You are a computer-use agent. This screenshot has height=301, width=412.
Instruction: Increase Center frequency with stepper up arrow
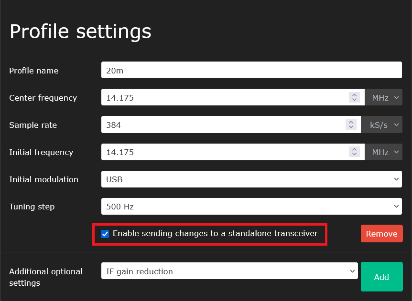(354, 95)
